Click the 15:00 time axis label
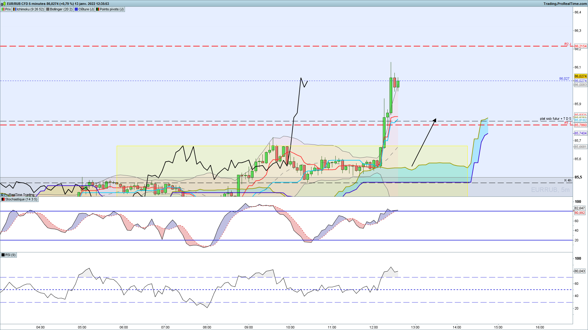The image size is (588, 330). (x=498, y=327)
